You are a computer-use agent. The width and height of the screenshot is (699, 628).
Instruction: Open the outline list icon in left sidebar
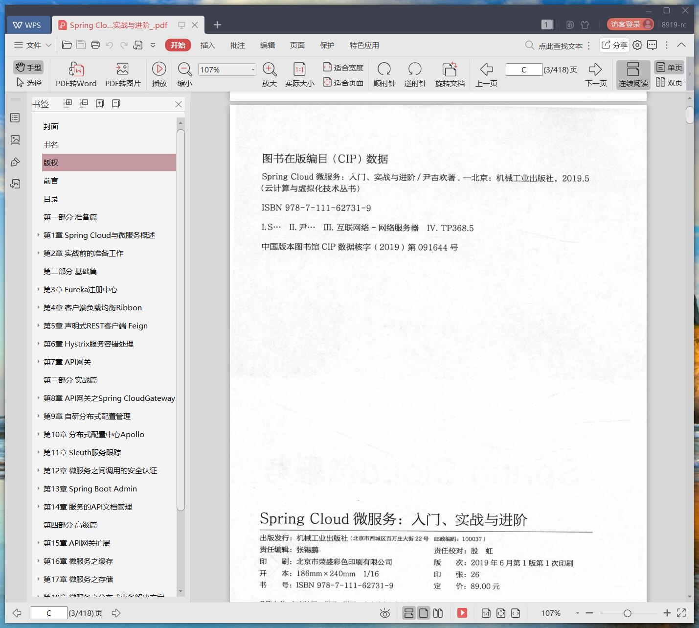point(15,118)
